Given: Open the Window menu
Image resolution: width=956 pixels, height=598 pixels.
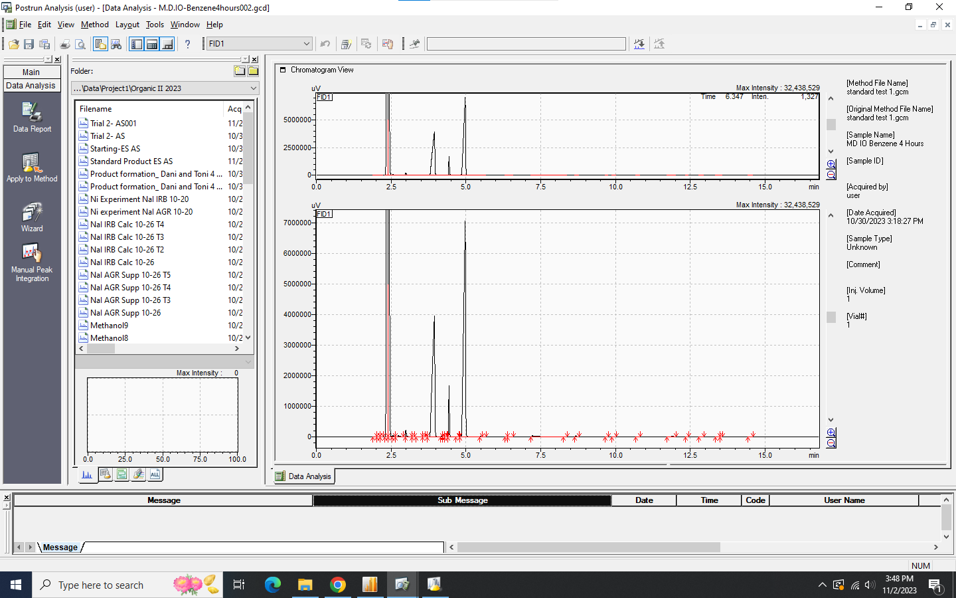Looking at the screenshot, I should click(x=185, y=25).
